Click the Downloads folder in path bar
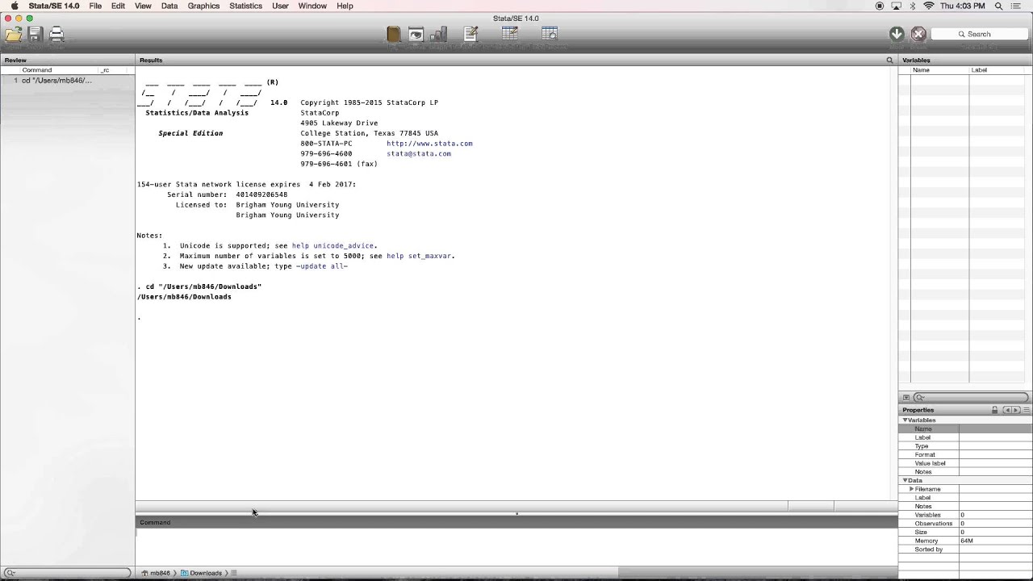Screen dimensions: 1033x581 click(x=201, y=573)
